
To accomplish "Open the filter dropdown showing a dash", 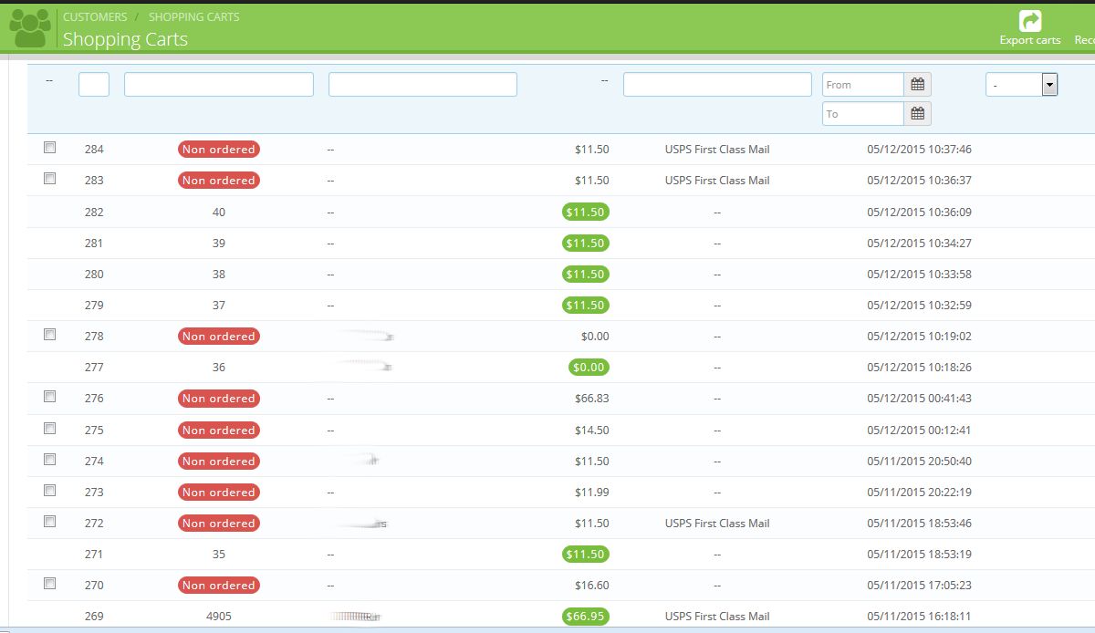I will [1021, 85].
